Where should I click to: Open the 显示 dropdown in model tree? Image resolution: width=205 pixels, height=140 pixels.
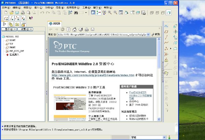9,29
